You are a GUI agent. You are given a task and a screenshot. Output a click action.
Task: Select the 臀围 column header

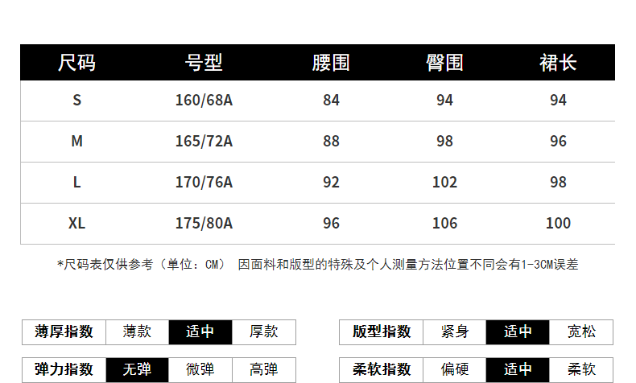pyautogui.click(x=444, y=63)
